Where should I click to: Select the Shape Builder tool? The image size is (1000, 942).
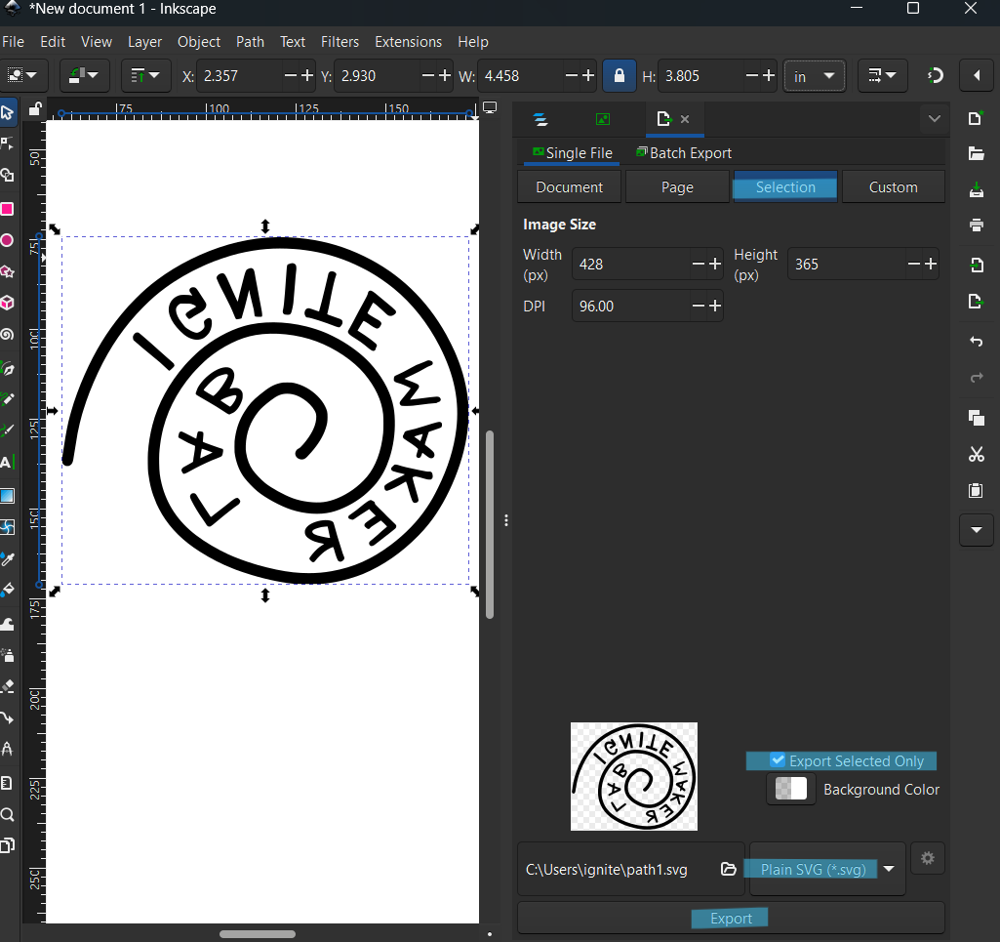coord(8,175)
